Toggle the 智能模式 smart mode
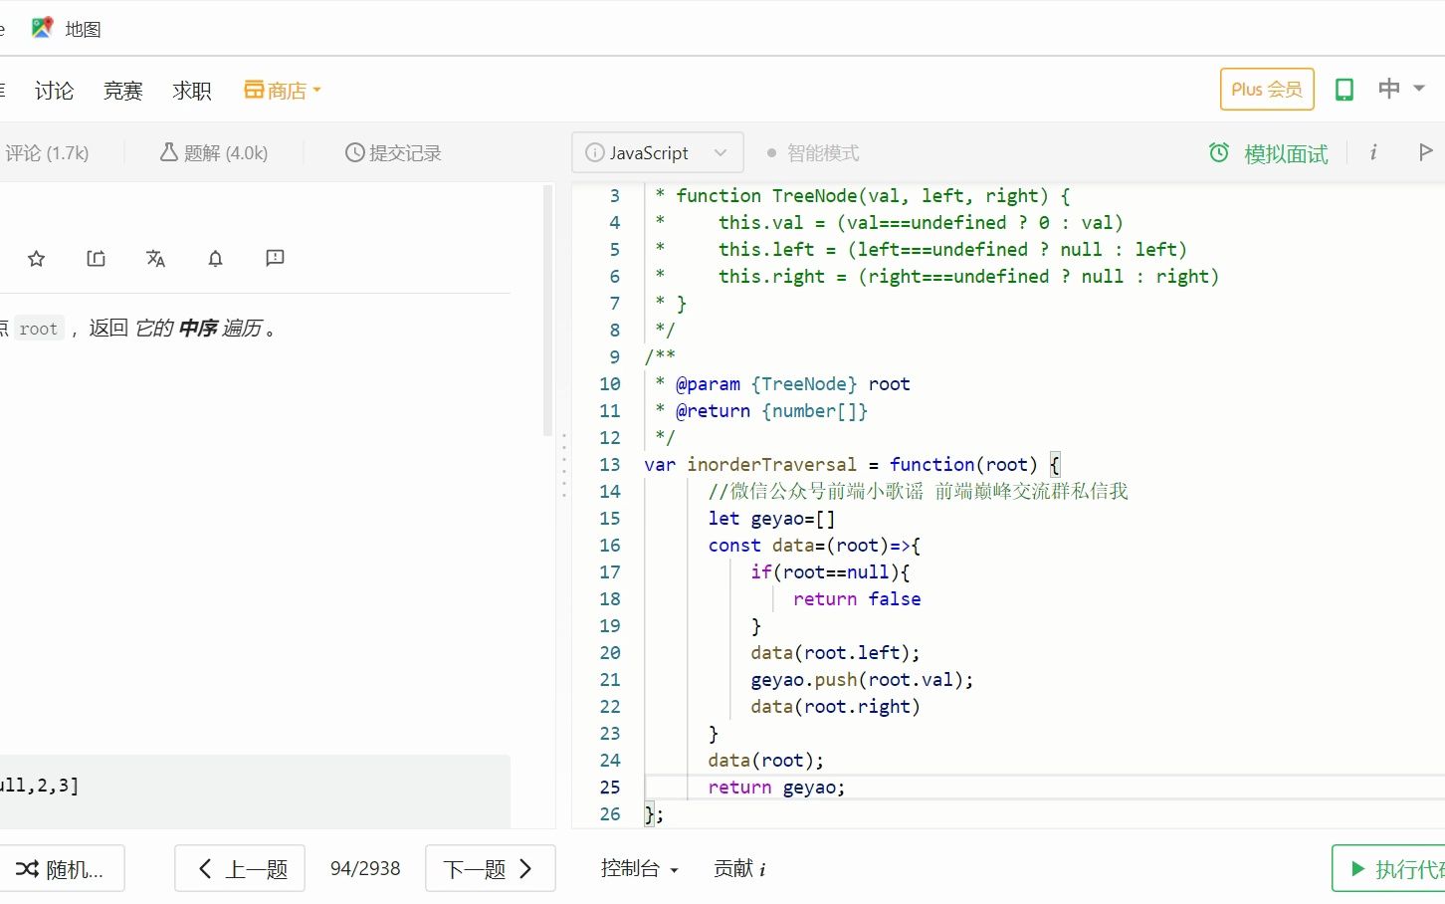 tap(812, 153)
